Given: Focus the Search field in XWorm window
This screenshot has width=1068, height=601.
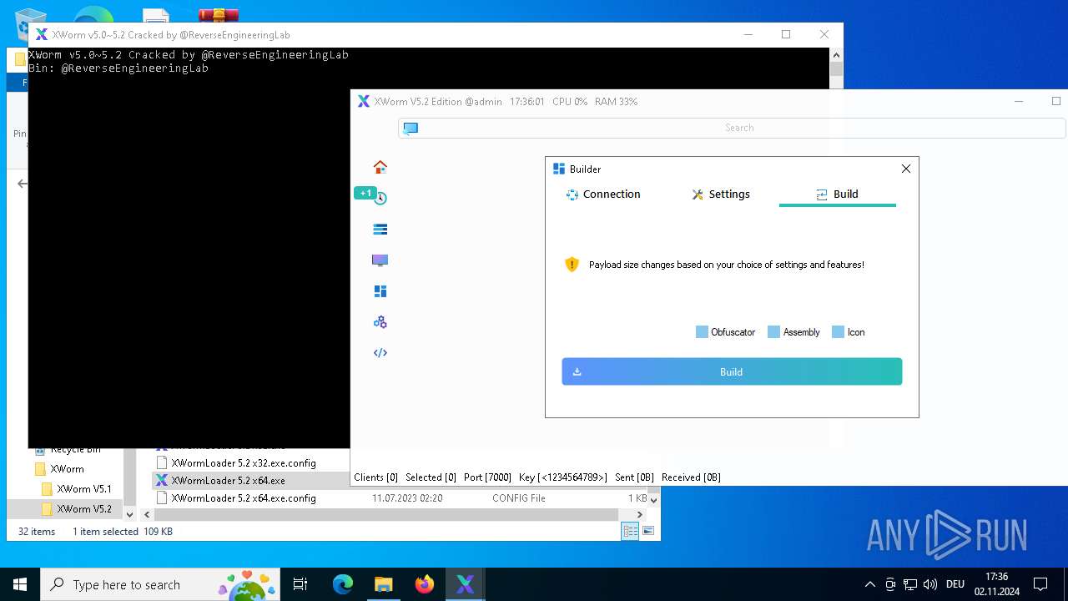Looking at the screenshot, I should (739, 128).
